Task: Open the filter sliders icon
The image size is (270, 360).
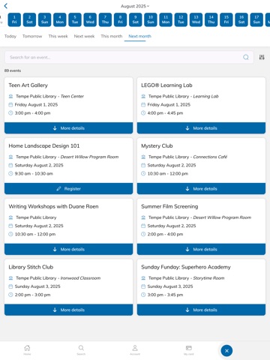Action: 262,57
